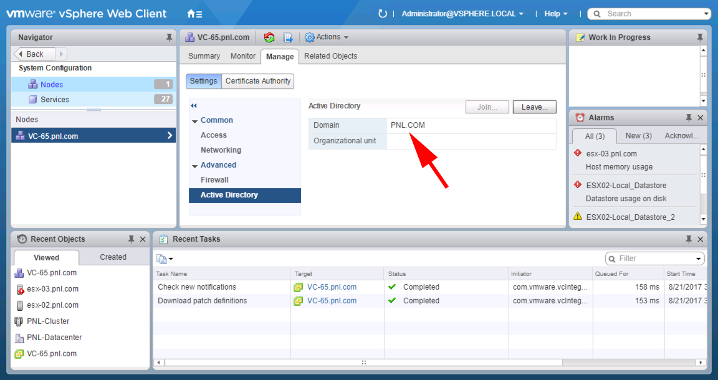Open VC-65.pnl.com link for Check new notifications
Image resolution: width=718 pixels, height=380 pixels.
tap(332, 287)
